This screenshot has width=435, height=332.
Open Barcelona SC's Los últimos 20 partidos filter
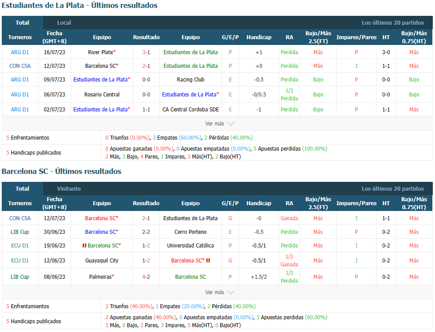(x=392, y=188)
